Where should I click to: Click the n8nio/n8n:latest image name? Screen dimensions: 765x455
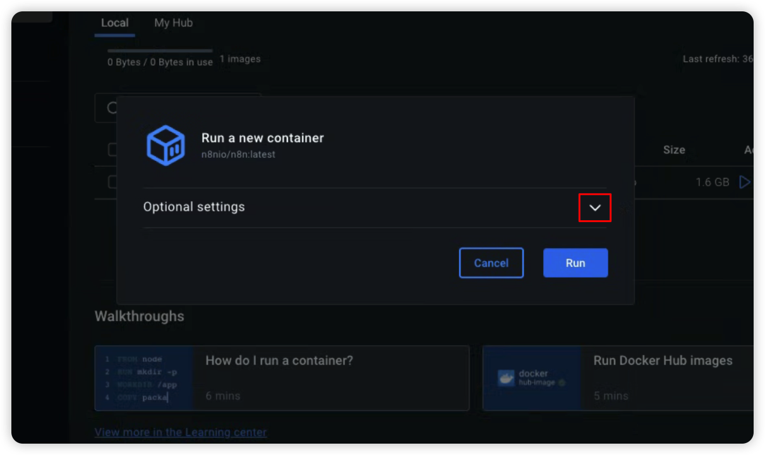(x=239, y=155)
